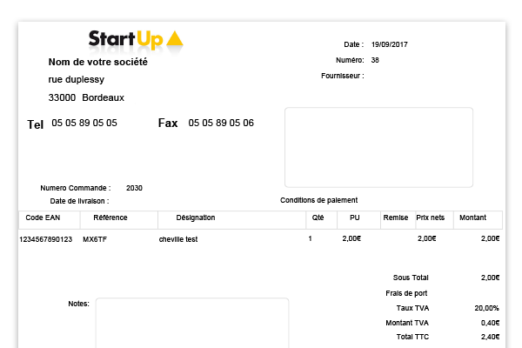Click the Total TTC amount 2,40€
Image resolution: width=522 pixels, height=348 pixels.
tap(490, 337)
